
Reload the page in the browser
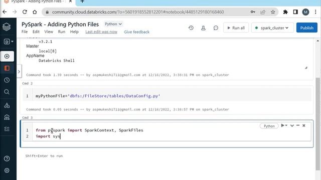25,12
